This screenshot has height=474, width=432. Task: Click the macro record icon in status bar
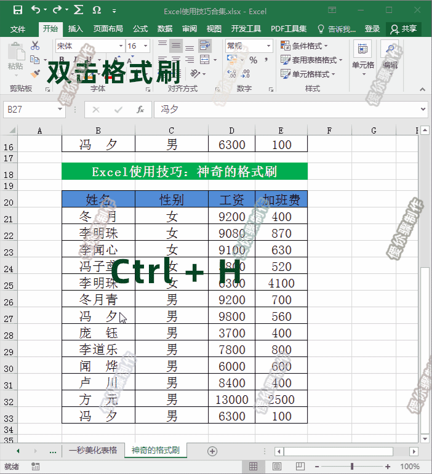pos(35,467)
